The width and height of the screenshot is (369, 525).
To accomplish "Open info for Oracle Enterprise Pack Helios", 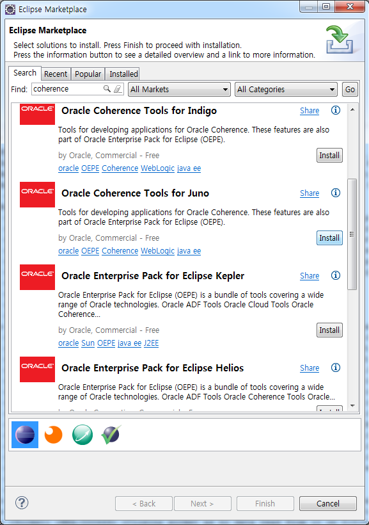I will tap(336, 367).
